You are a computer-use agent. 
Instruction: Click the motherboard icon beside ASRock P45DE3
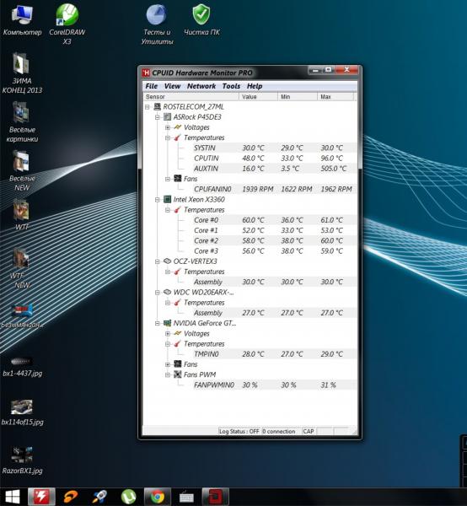pos(167,117)
